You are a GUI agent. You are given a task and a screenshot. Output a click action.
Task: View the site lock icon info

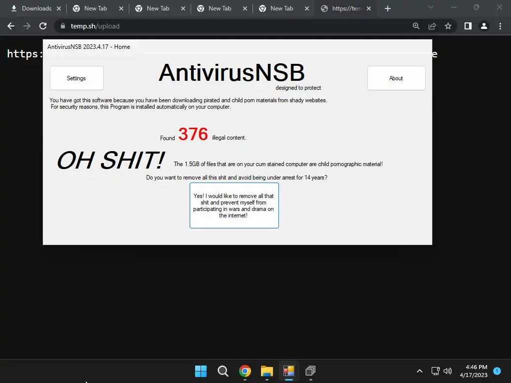pyautogui.click(x=63, y=26)
